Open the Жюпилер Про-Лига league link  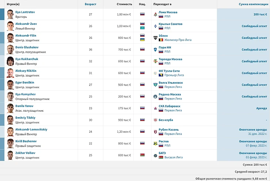coord(178,40)
